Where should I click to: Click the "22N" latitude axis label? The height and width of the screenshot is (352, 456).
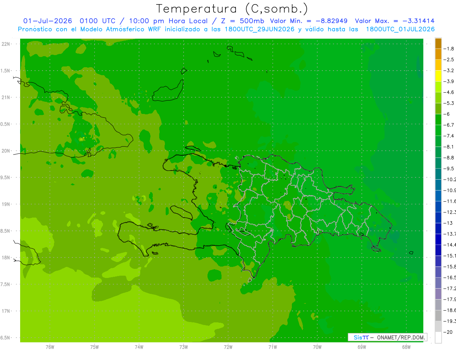[5, 44]
